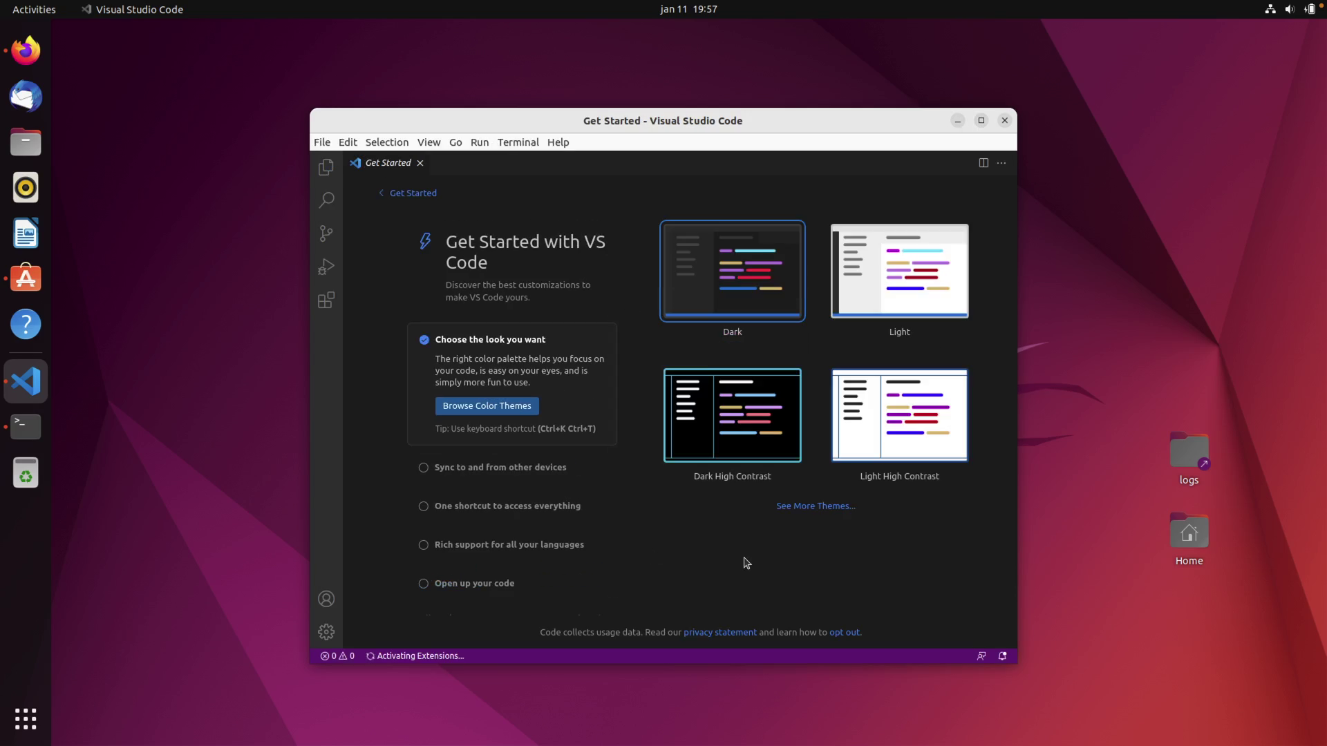Open the privacy statement link
Image resolution: width=1327 pixels, height=746 pixels.
(720, 633)
